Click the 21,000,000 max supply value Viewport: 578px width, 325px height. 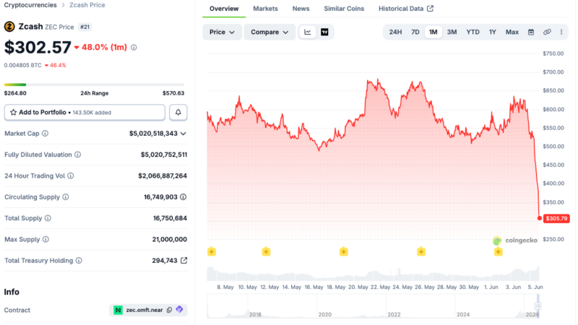point(170,240)
